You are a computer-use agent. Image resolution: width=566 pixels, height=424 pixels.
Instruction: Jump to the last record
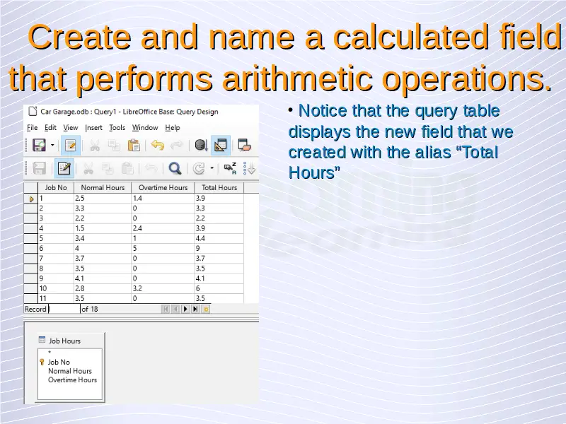tap(195, 309)
